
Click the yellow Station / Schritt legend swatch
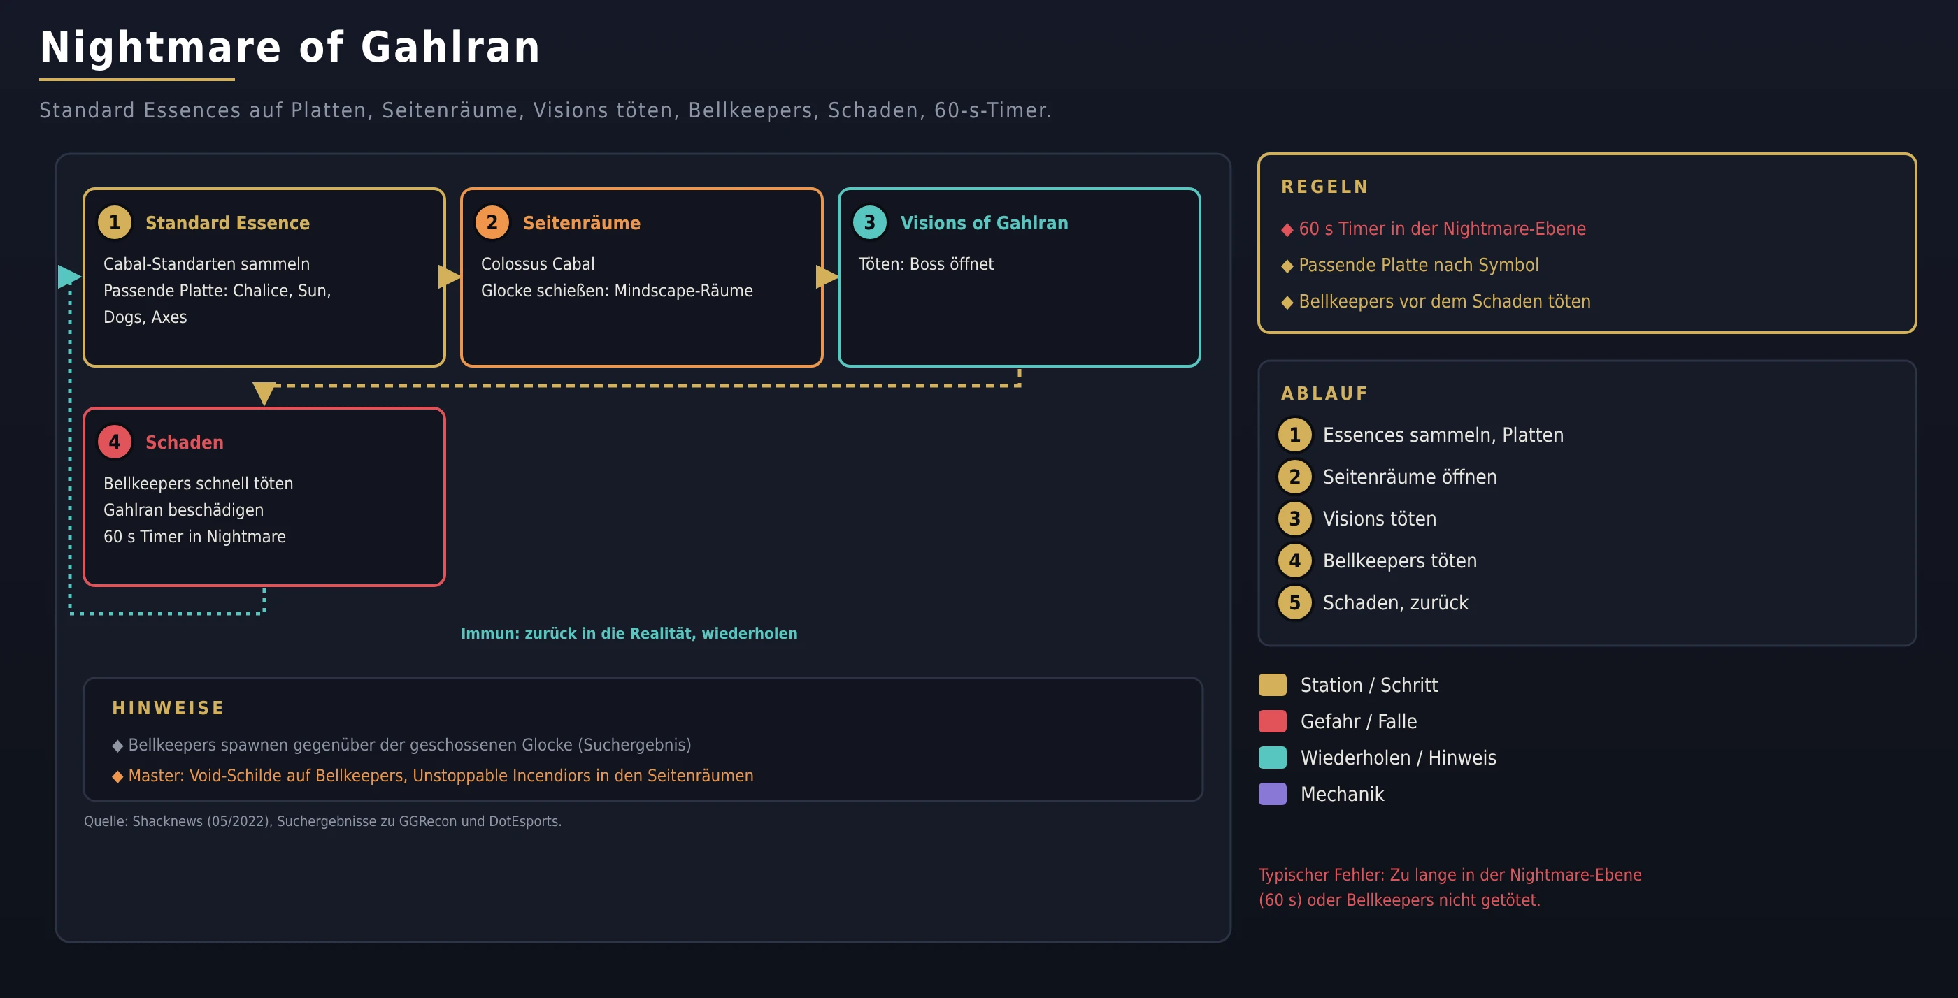coord(1273,685)
